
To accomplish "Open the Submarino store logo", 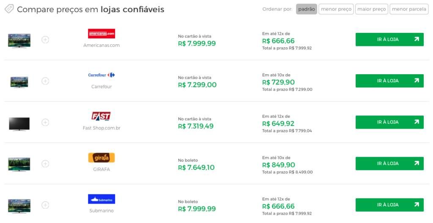I will click(x=101, y=199).
